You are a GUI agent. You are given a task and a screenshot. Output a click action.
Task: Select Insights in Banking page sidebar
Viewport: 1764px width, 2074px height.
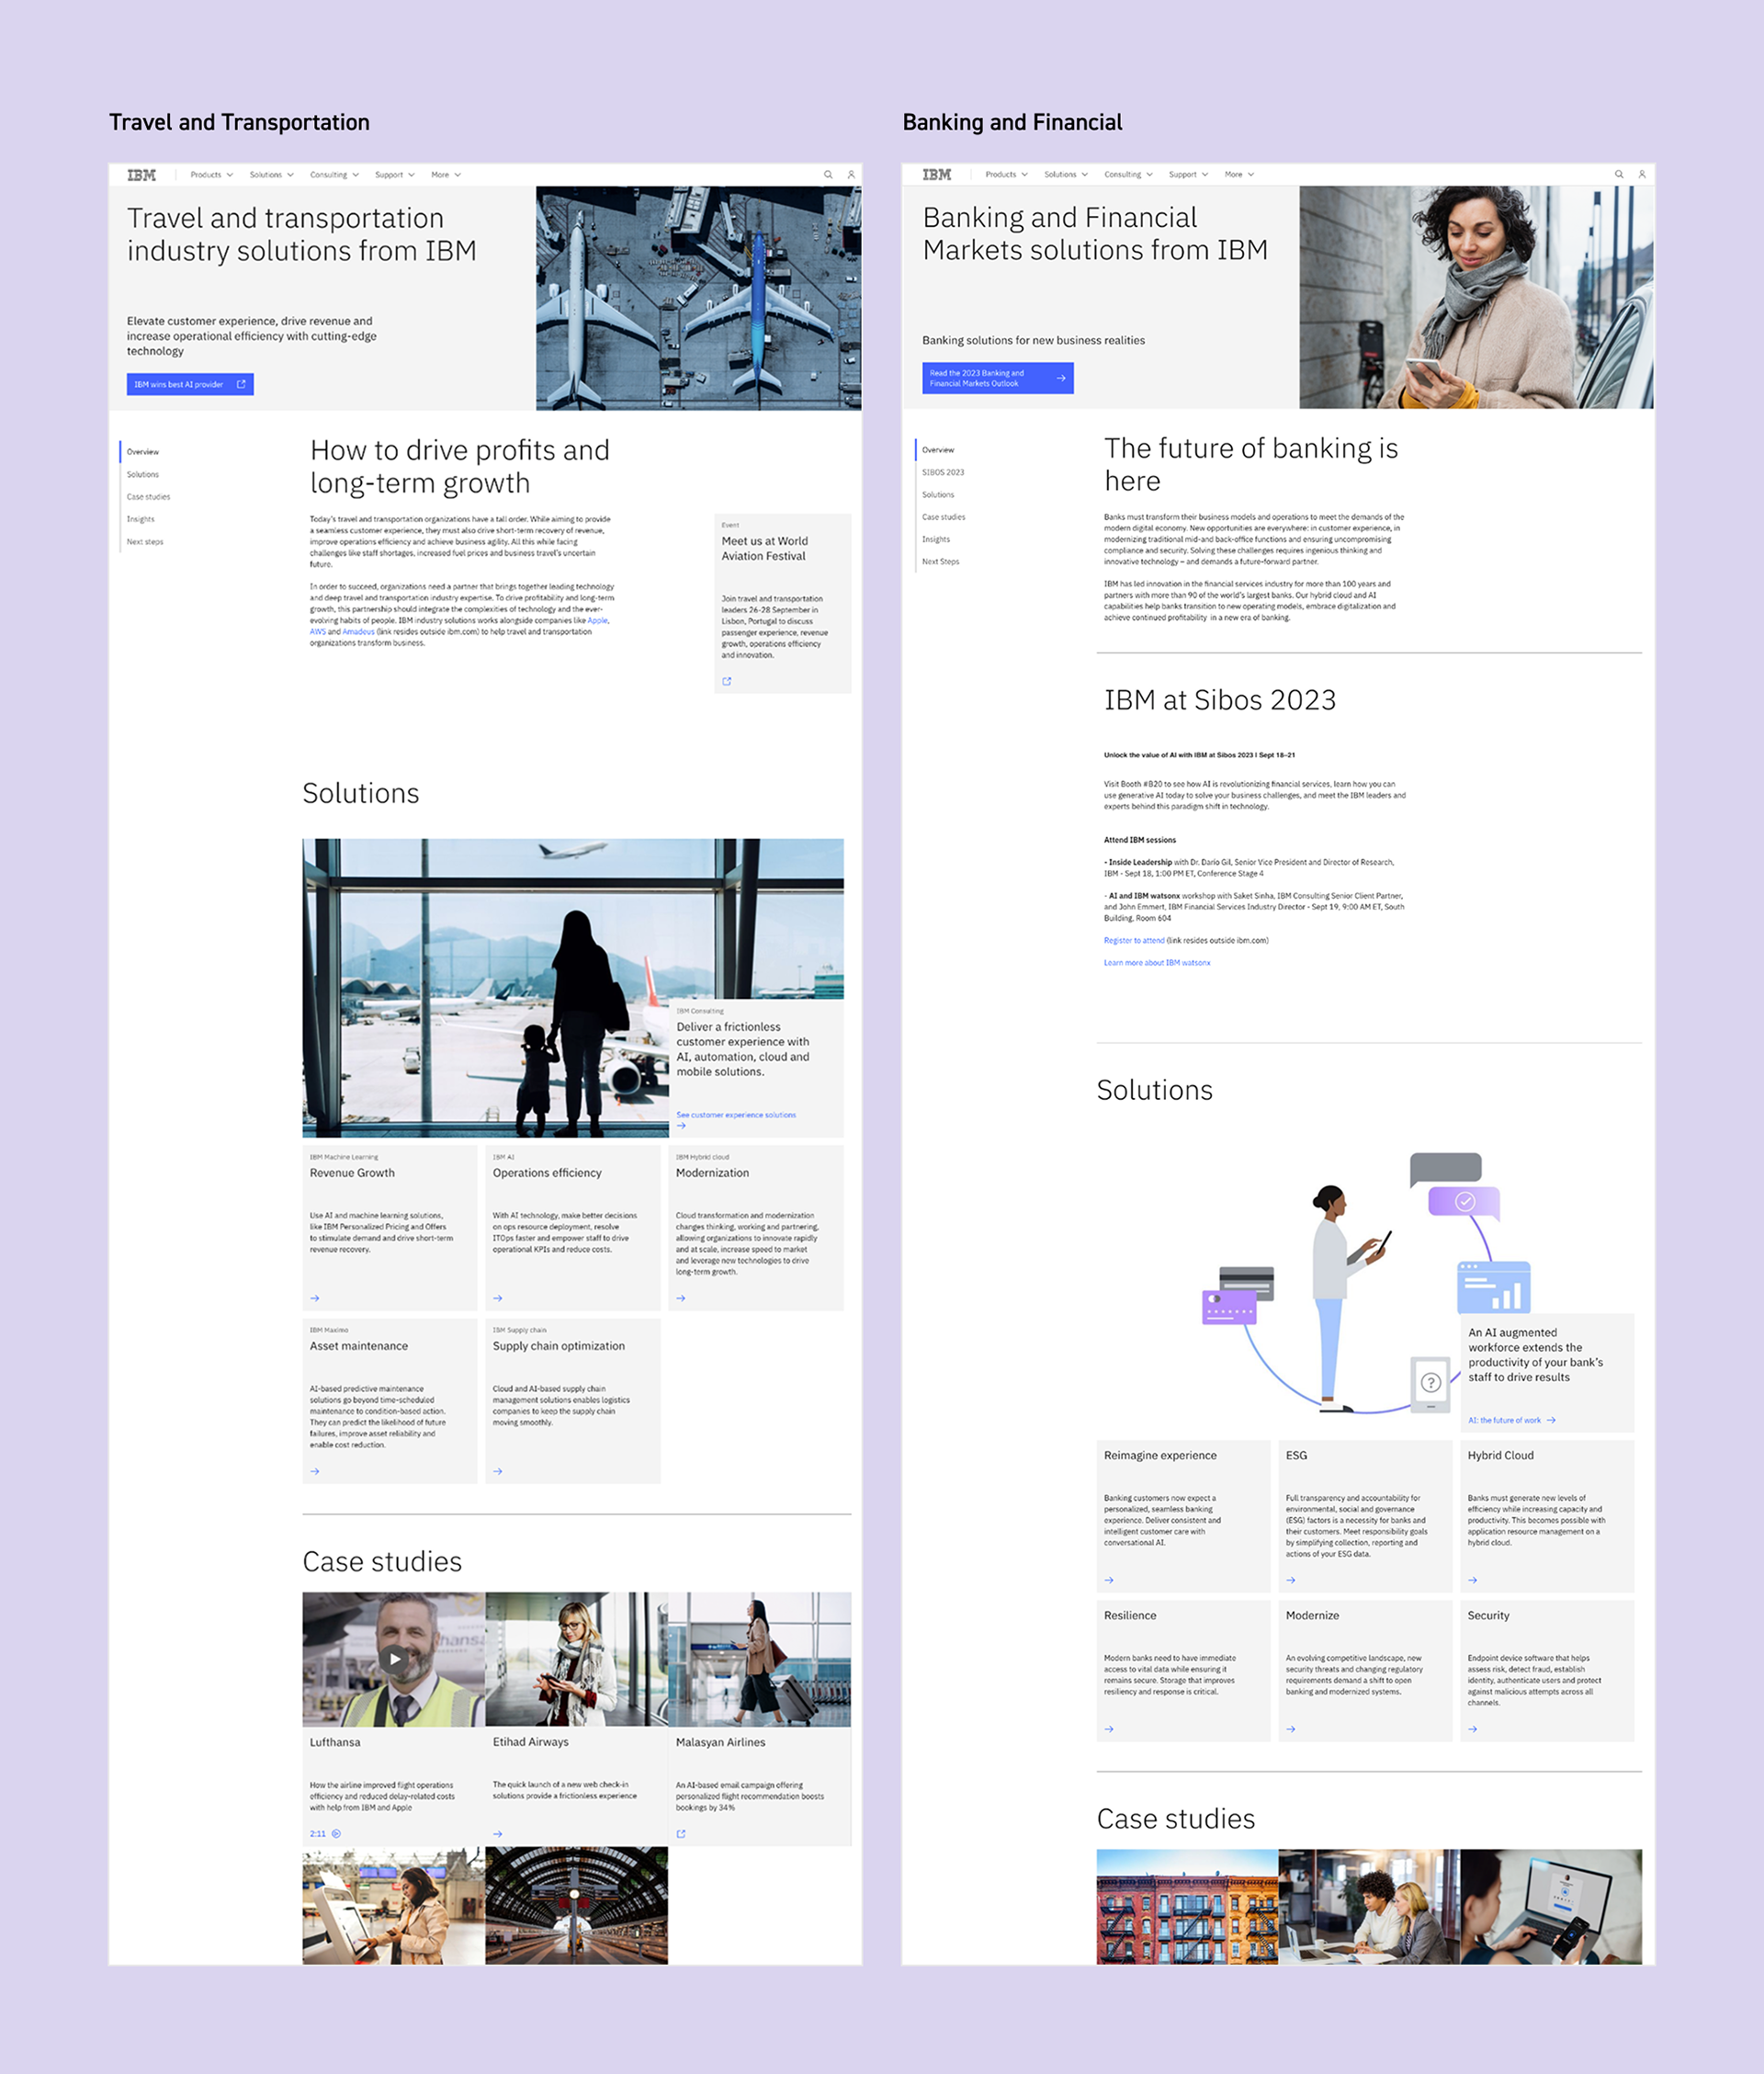point(936,539)
